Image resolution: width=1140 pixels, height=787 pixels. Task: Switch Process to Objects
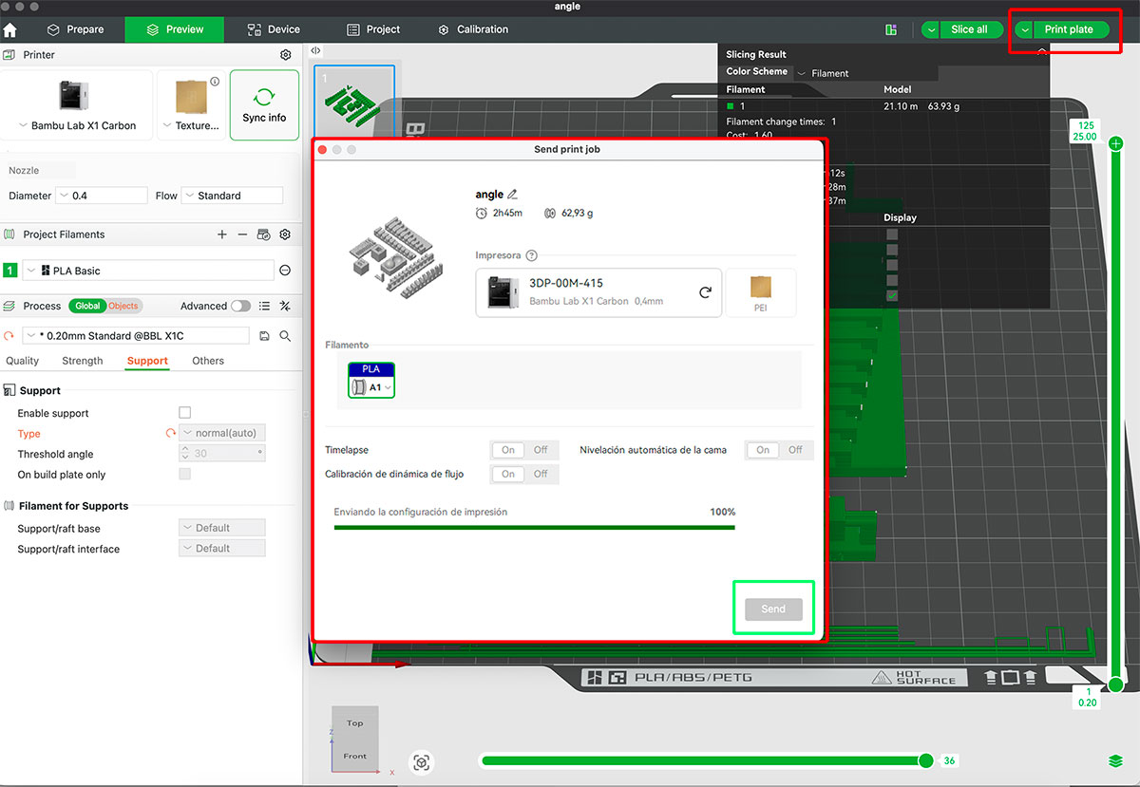123,306
